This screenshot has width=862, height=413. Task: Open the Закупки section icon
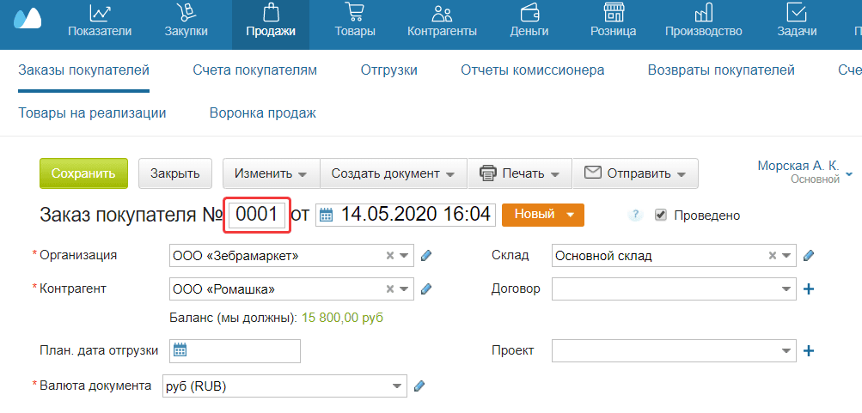coord(186,14)
